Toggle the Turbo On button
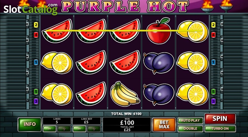 click(x=220, y=129)
